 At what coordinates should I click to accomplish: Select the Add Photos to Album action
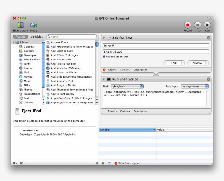pos(61,72)
